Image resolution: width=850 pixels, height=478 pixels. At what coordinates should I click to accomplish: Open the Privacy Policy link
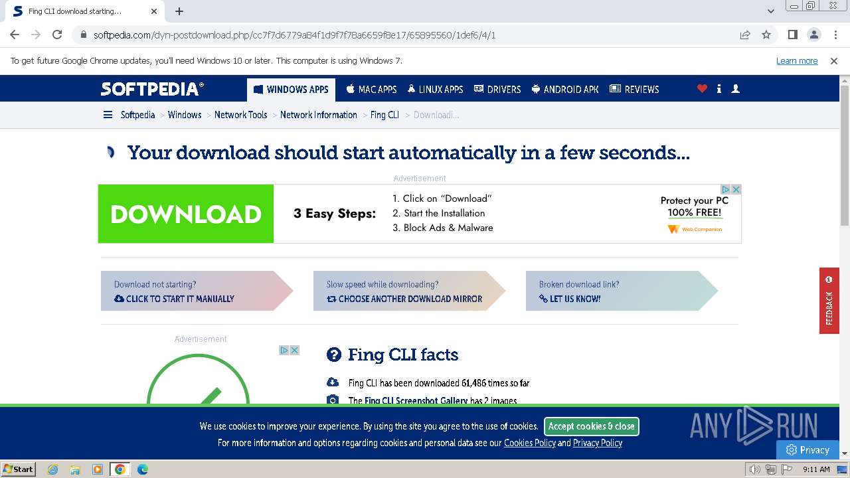click(x=598, y=443)
